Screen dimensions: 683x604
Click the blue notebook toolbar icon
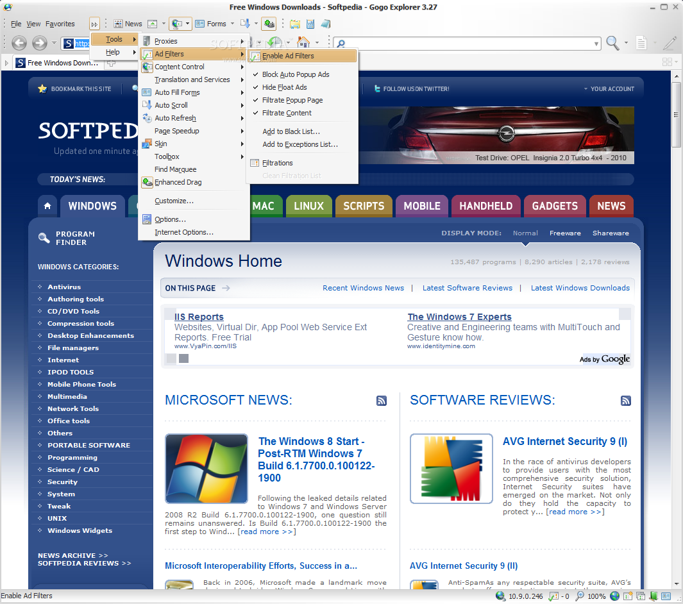tap(325, 24)
